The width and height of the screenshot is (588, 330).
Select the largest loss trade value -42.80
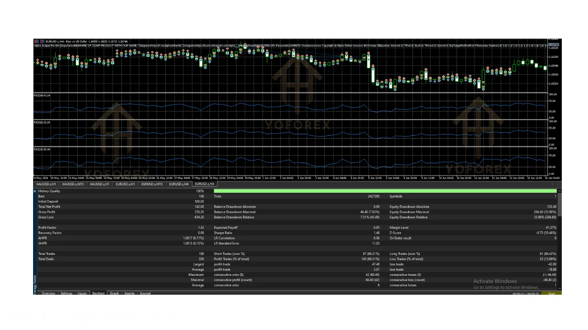[x=551, y=264]
